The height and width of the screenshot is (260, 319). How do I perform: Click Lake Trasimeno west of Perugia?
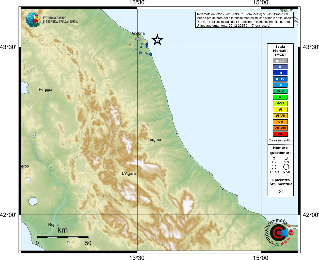coord(24,88)
